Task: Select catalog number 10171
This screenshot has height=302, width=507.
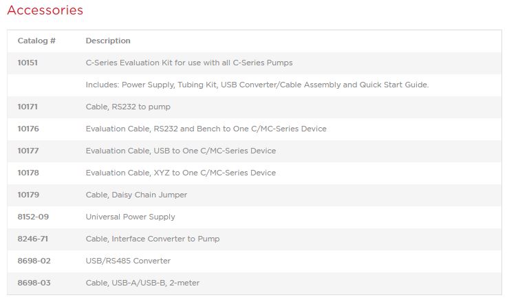Action: (x=28, y=107)
